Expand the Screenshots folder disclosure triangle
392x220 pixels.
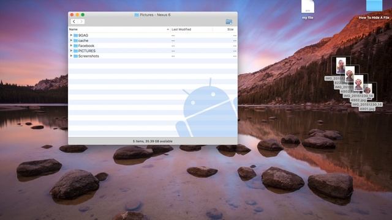tap(71, 56)
